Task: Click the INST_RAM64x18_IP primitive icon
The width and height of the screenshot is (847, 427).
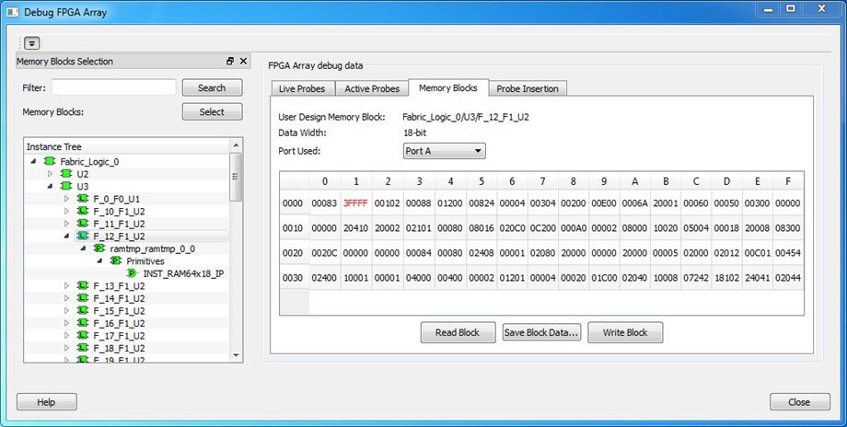Action: 133,273
